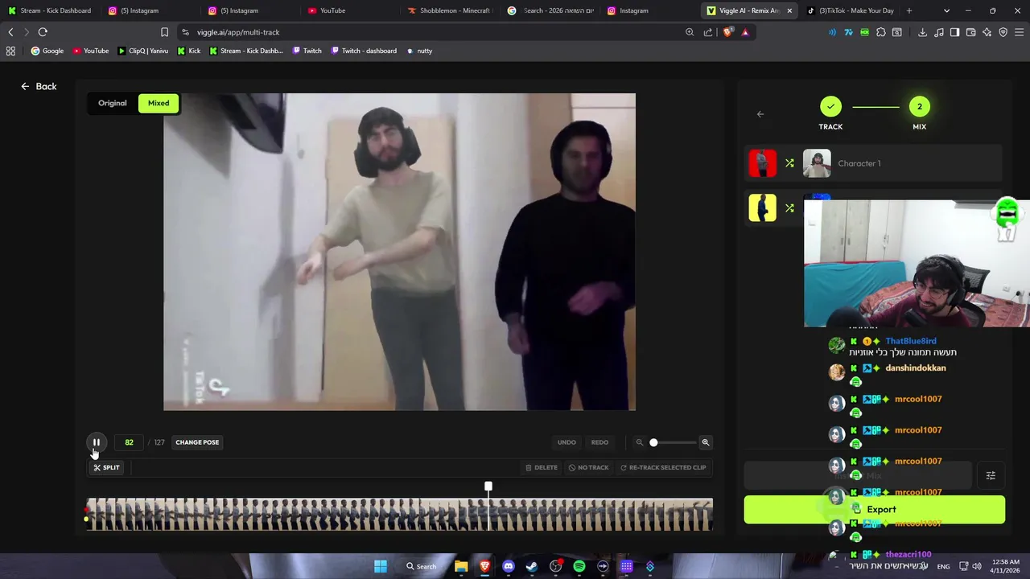Switch preview to Mixed view
Viewport: 1030px width, 579px height.
pyautogui.click(x=159, y=103)
